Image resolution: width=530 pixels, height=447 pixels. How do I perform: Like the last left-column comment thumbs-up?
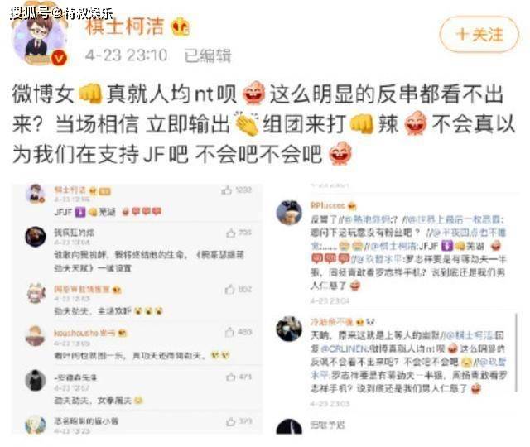(231, 421)
